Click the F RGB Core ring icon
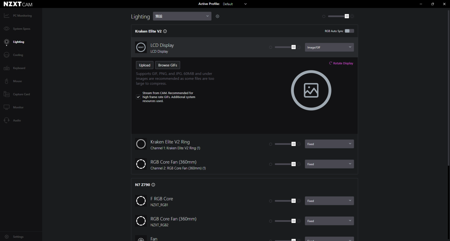 pyautogui.click(x=141, y=201)
